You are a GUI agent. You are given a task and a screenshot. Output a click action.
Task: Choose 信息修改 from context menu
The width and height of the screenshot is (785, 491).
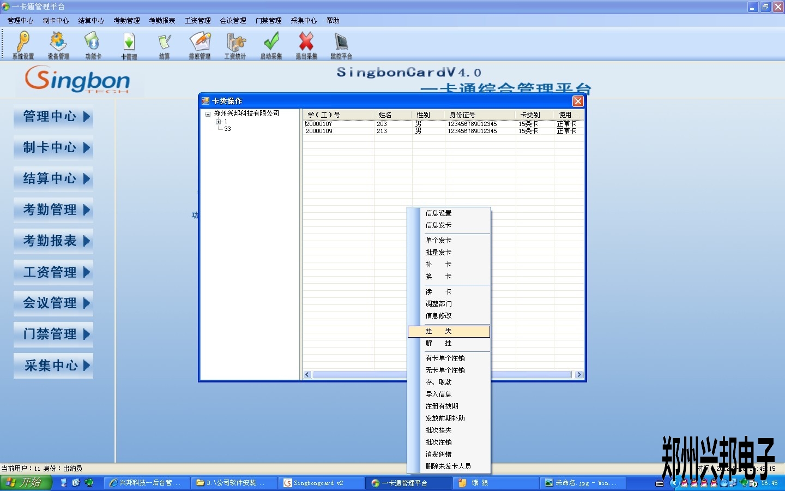click(449, 316)
